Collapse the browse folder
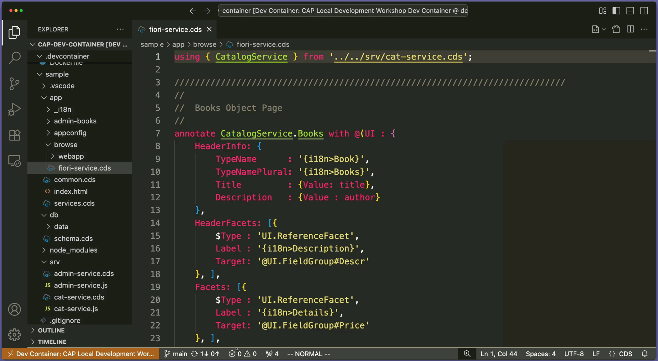This screenshot has height=361, width=658. (80, 145)
